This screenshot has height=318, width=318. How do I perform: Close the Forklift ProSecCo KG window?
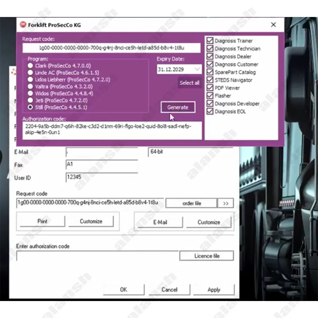[273, 25]
